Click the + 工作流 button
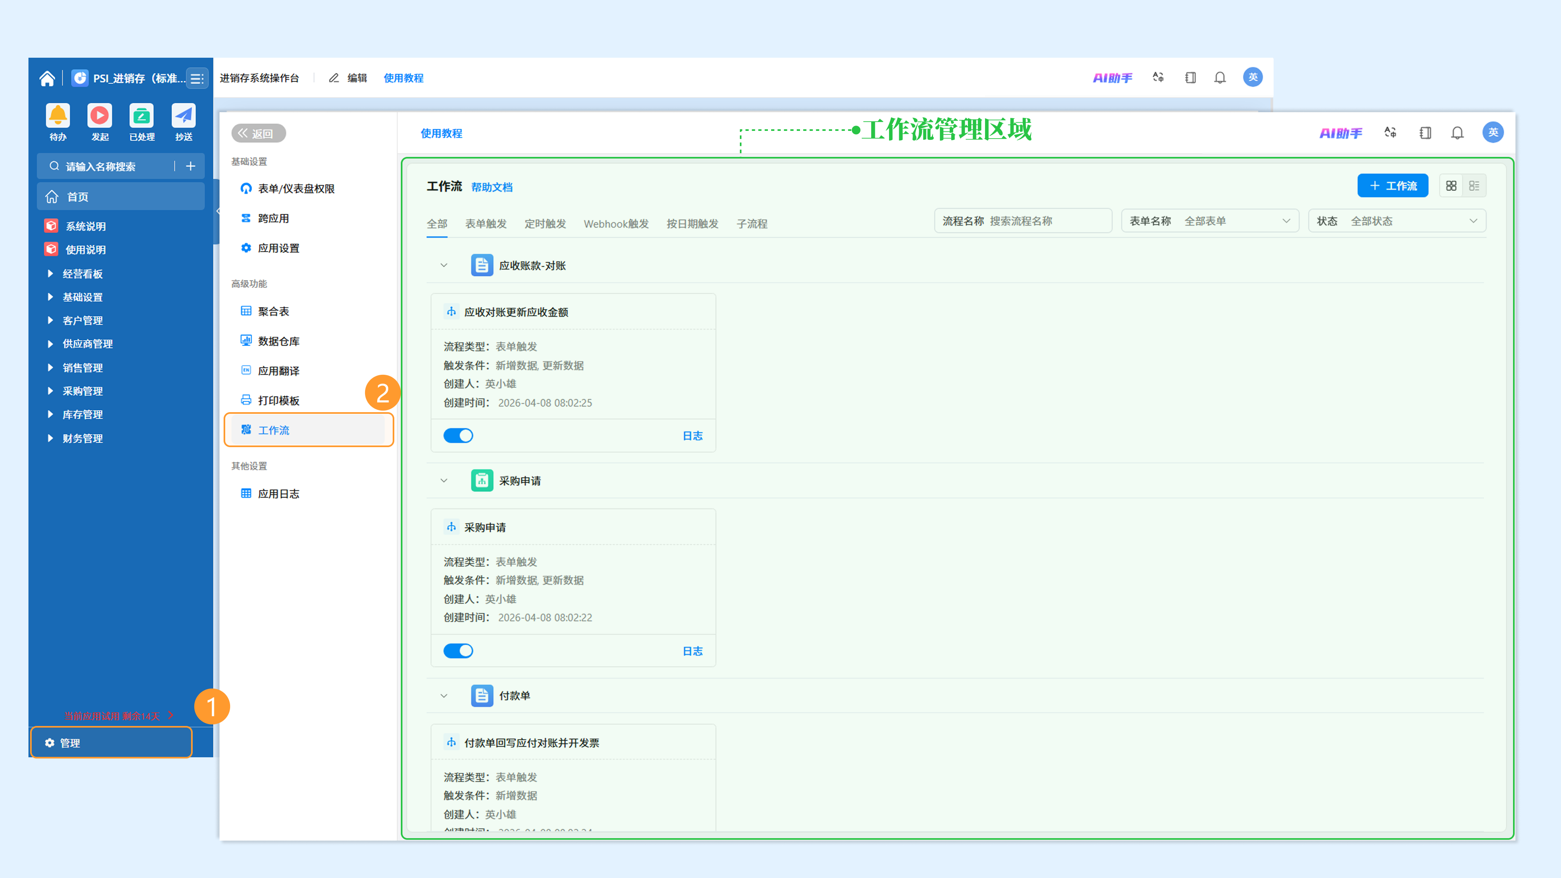 pos(1393,185)
